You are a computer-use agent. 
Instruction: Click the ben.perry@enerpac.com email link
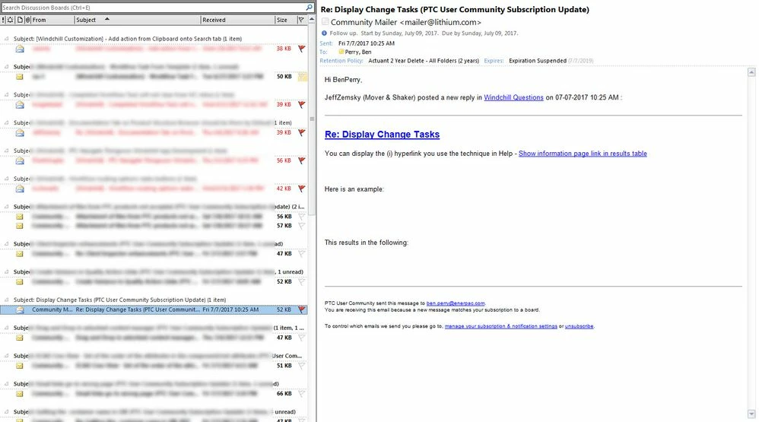455,303
